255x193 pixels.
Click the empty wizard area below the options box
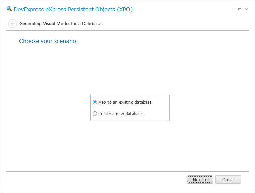[129, 146]
